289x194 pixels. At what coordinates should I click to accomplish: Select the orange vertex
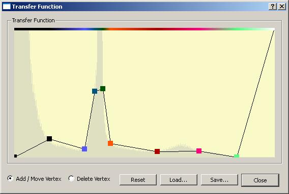point(110,143)
